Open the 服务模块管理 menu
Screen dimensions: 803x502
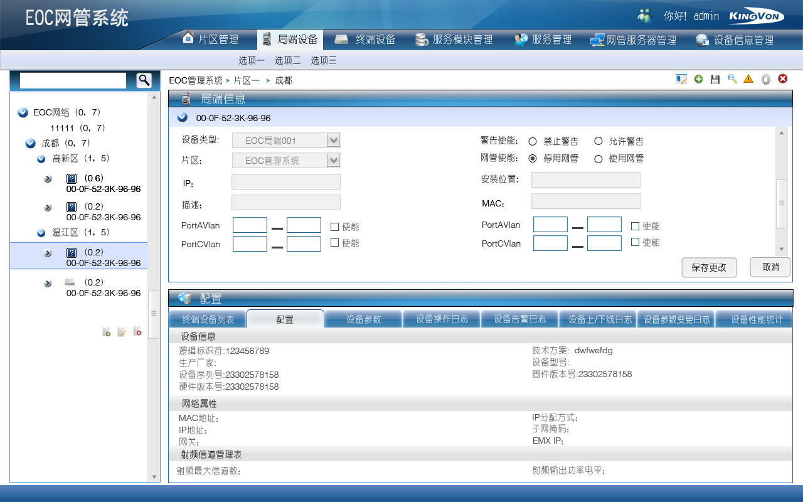coord(454,40)
